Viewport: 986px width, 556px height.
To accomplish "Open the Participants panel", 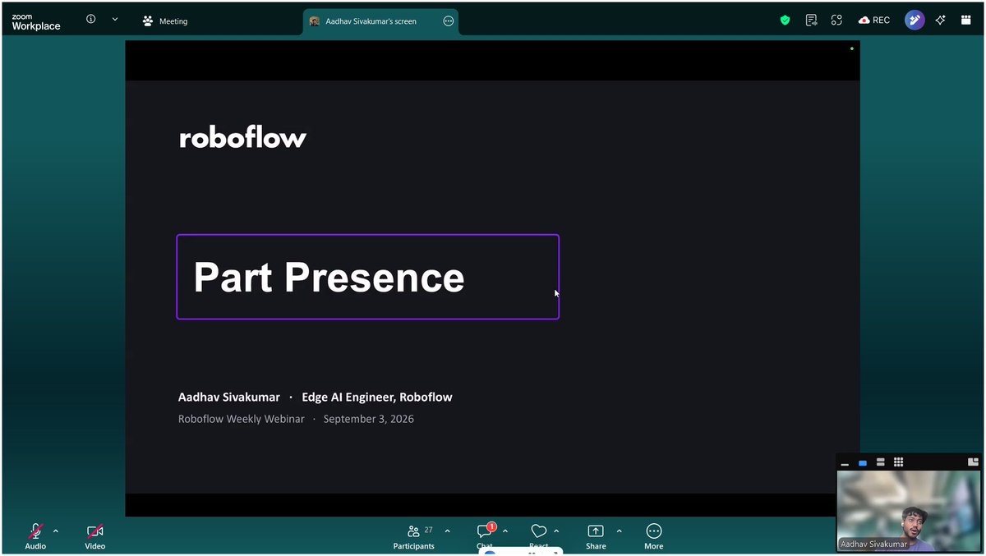I will point(413,537).
